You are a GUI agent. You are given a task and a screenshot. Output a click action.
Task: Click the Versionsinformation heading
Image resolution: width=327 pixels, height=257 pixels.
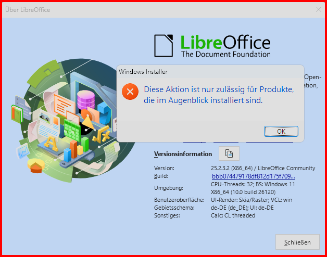click(x=183, y=154)
